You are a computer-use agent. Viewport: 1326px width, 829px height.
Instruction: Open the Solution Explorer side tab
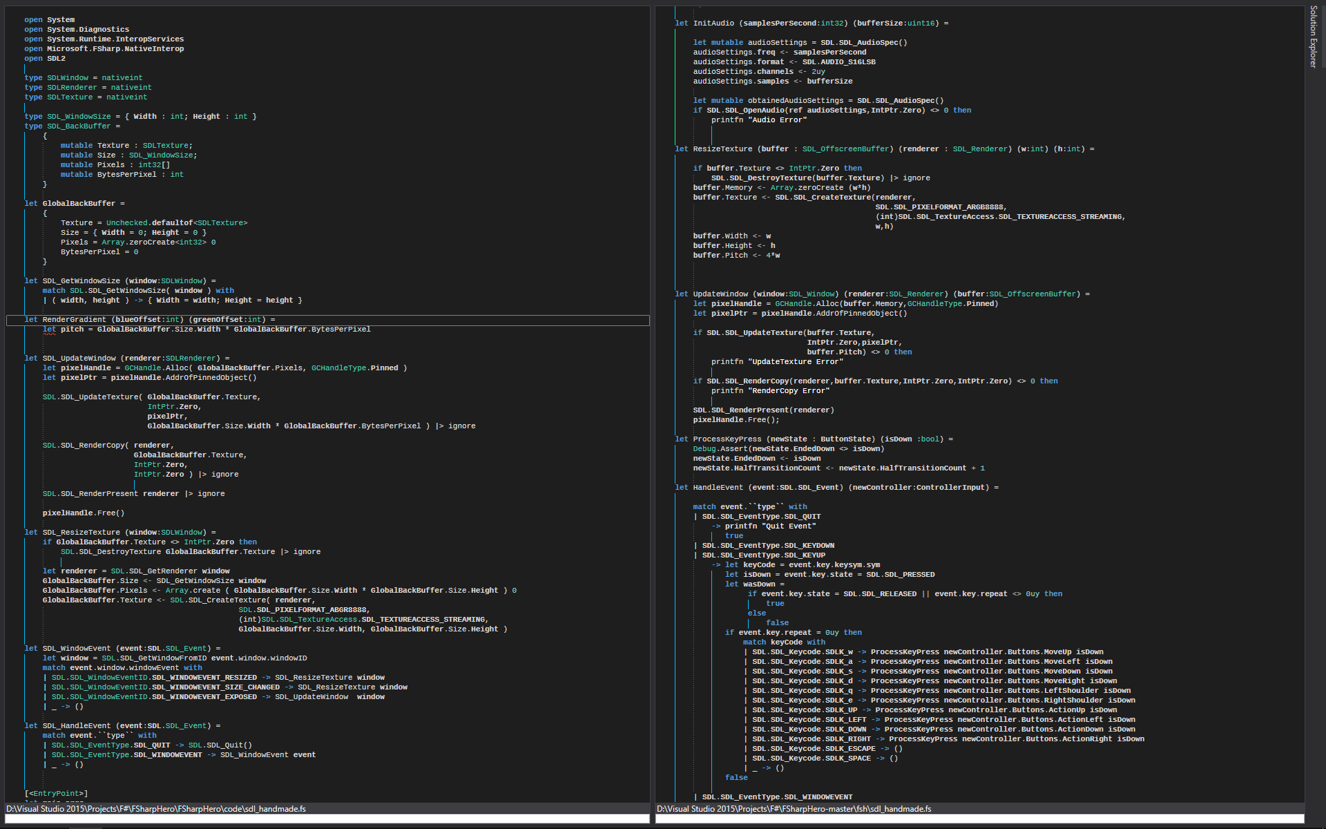[x=1313, y=36]
